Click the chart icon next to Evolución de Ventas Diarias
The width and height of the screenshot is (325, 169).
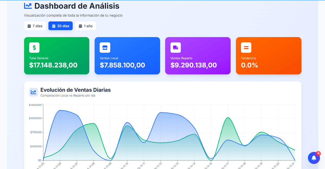[33, 92]
